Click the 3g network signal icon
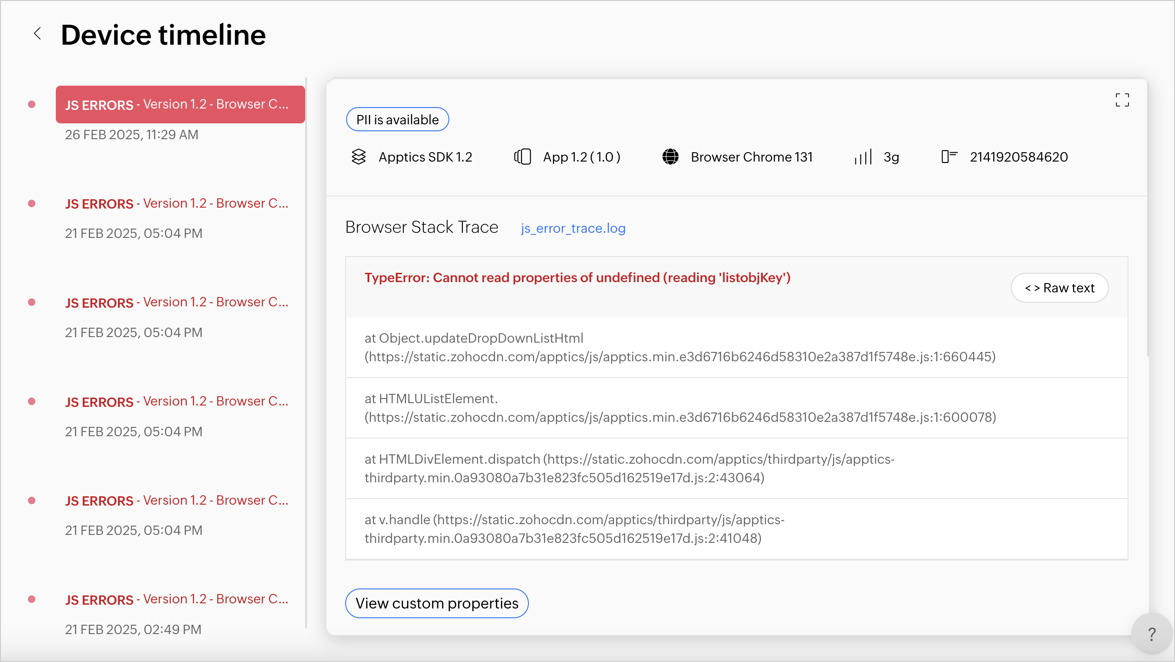 [863, 157]
